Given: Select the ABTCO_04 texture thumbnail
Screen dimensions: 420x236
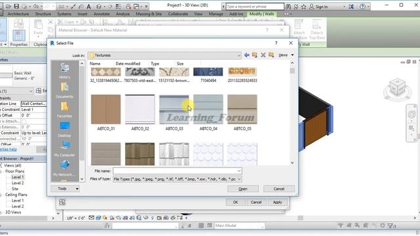Looking at the screenshot, I should tap(208, 109).
